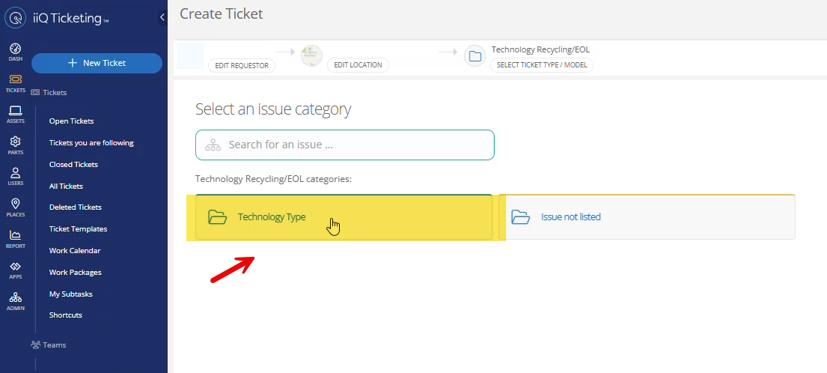The height and width of the screenshot is (373, 827).
Task: Launch the Apps icon in sidebar
Action: [x=15, y=270]
